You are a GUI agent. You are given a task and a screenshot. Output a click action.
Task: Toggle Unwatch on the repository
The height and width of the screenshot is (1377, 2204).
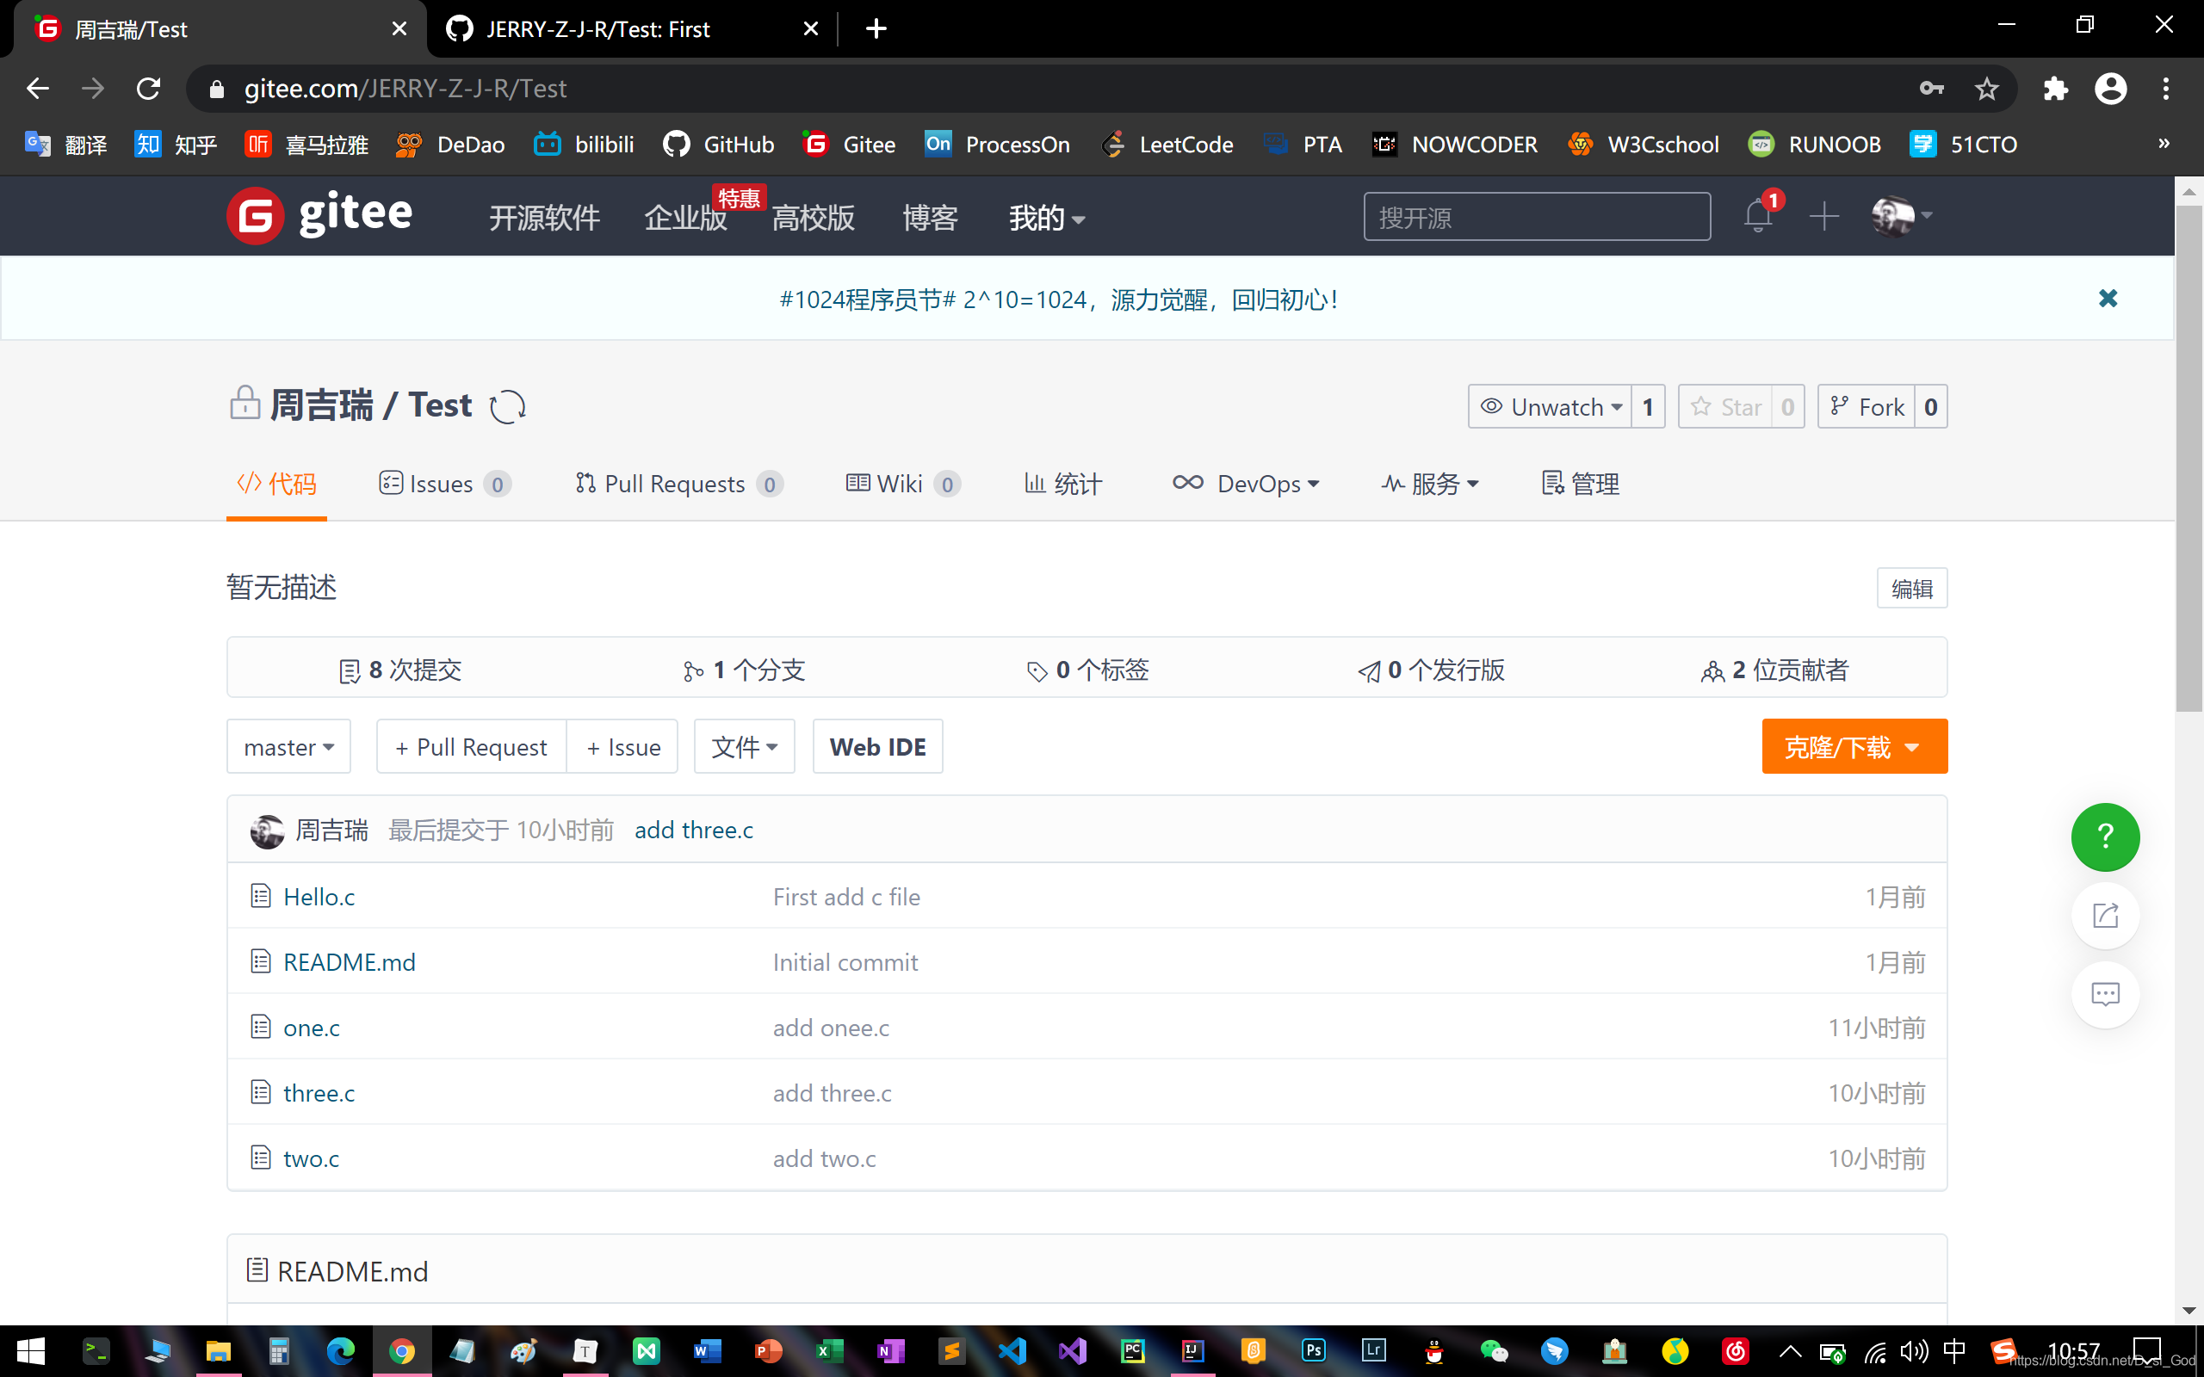(x=1550, y=406)
